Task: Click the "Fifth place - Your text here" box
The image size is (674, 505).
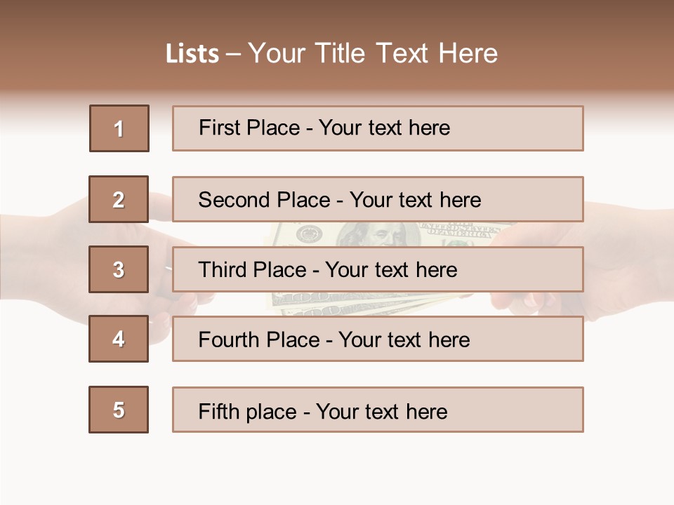Action: 378,410
